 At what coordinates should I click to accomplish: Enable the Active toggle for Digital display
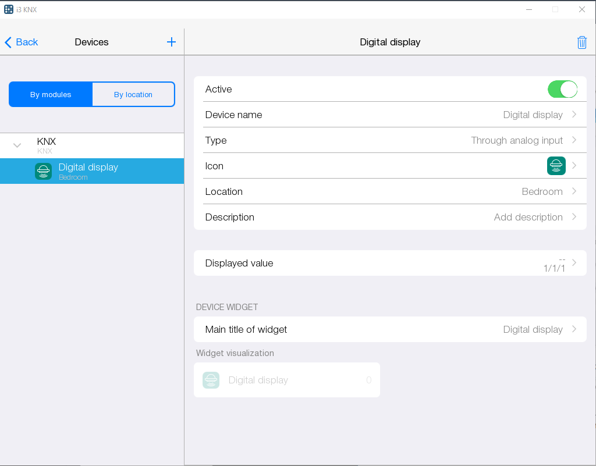pyautogui.click(x=562, y=89)
